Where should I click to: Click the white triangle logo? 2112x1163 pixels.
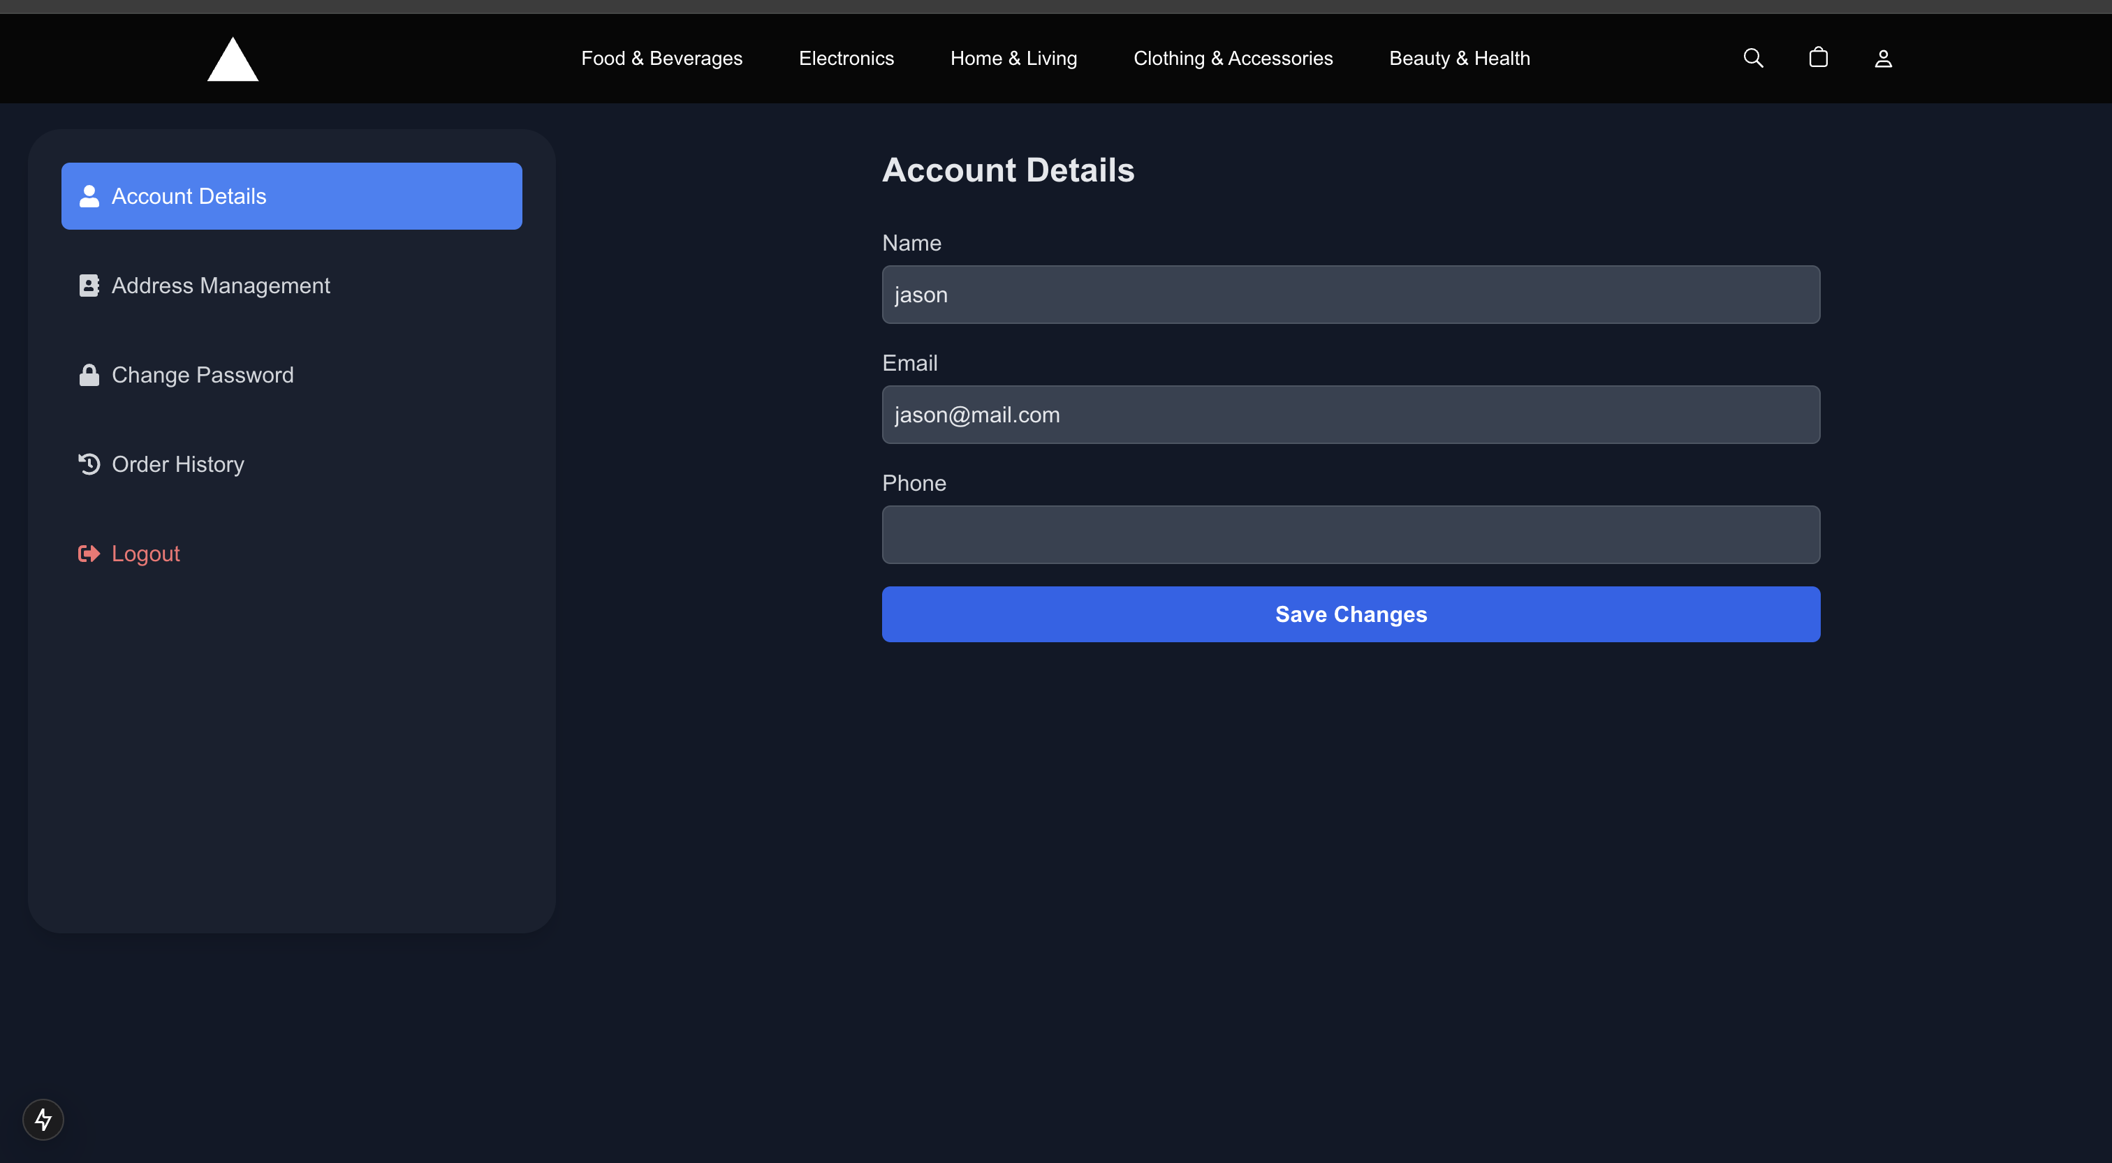pos(233,60)
